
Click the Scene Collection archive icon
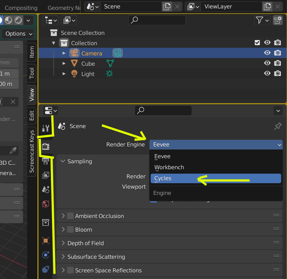(54, 33)
